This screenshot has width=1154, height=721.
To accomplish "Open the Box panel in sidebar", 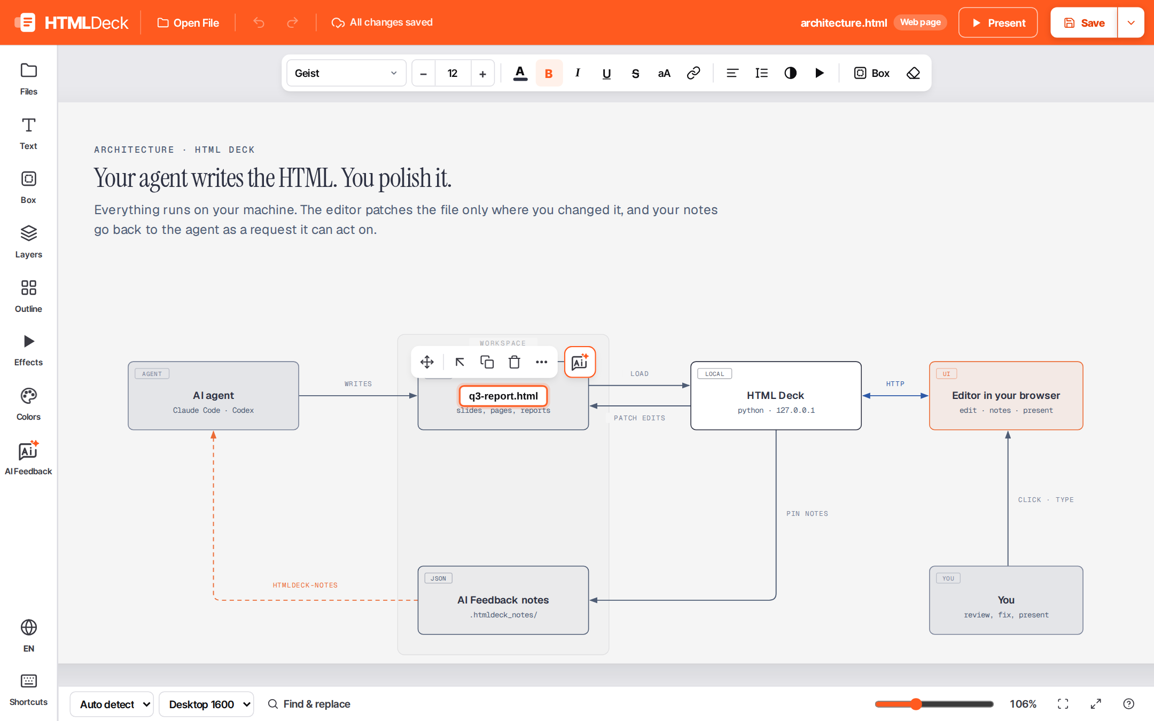I will click(28, 187).
